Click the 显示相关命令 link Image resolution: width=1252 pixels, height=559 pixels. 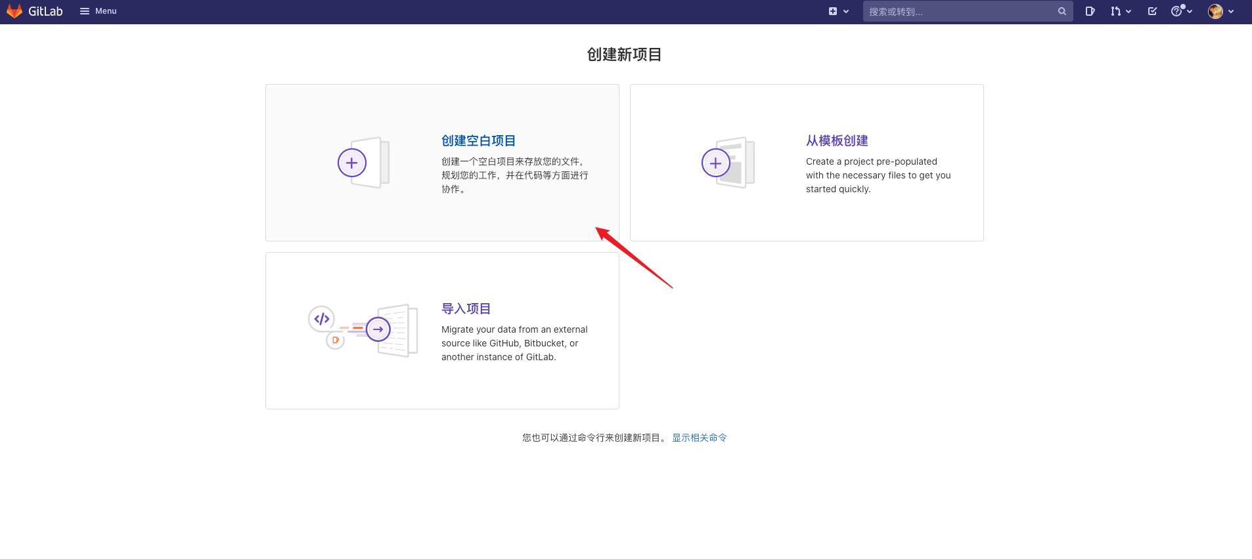[x=699, y=438]
